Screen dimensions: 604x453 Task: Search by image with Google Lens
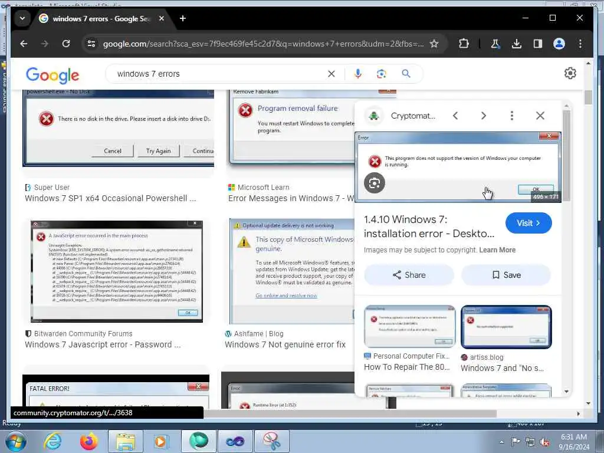click(382, 74)
